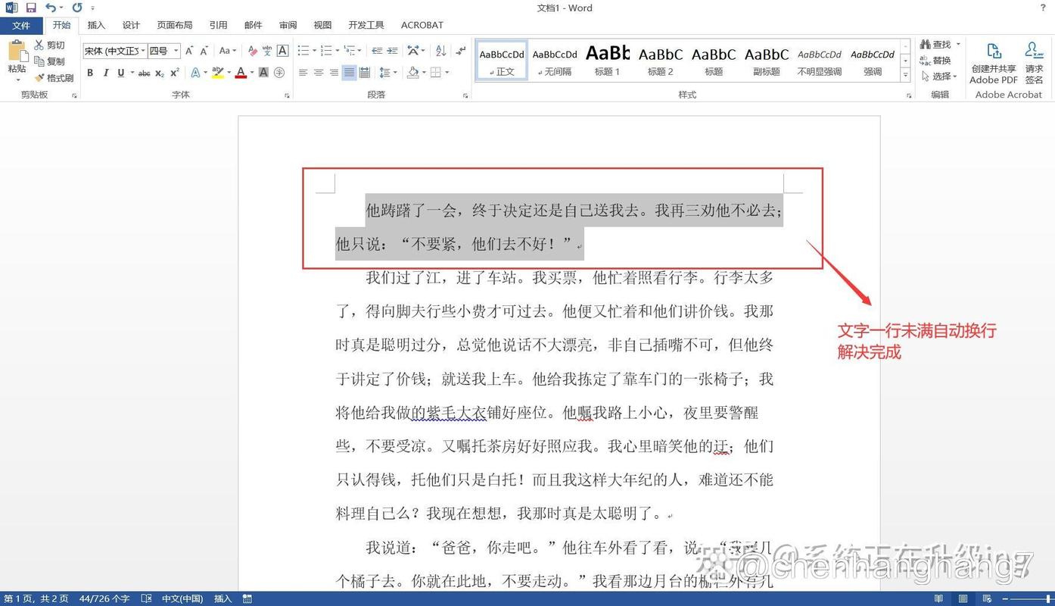Open the font name dropdown 宋体

143,51
